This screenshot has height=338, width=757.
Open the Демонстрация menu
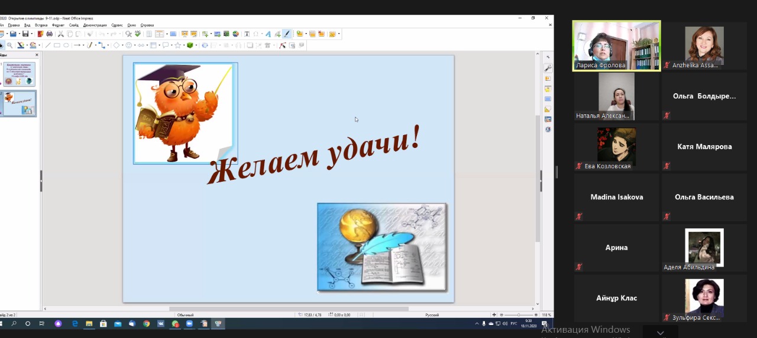coord(95,25)
